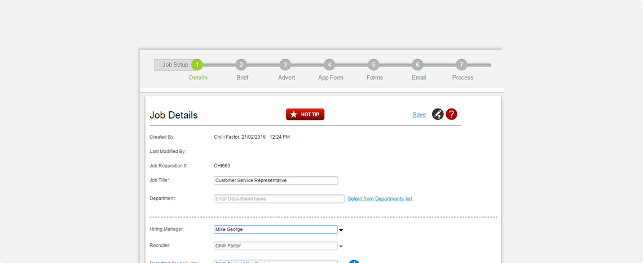643x263 pixels.
Task: Click the step 2 numbered circle
Action: coord(241,65)
